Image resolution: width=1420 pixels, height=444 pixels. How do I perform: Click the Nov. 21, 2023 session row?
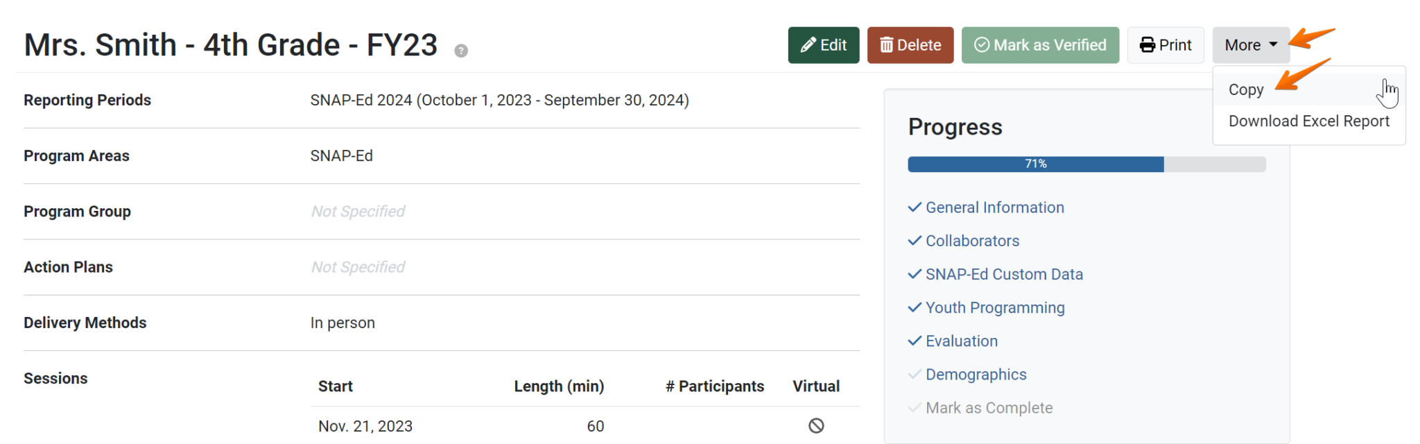coord(365,426)
